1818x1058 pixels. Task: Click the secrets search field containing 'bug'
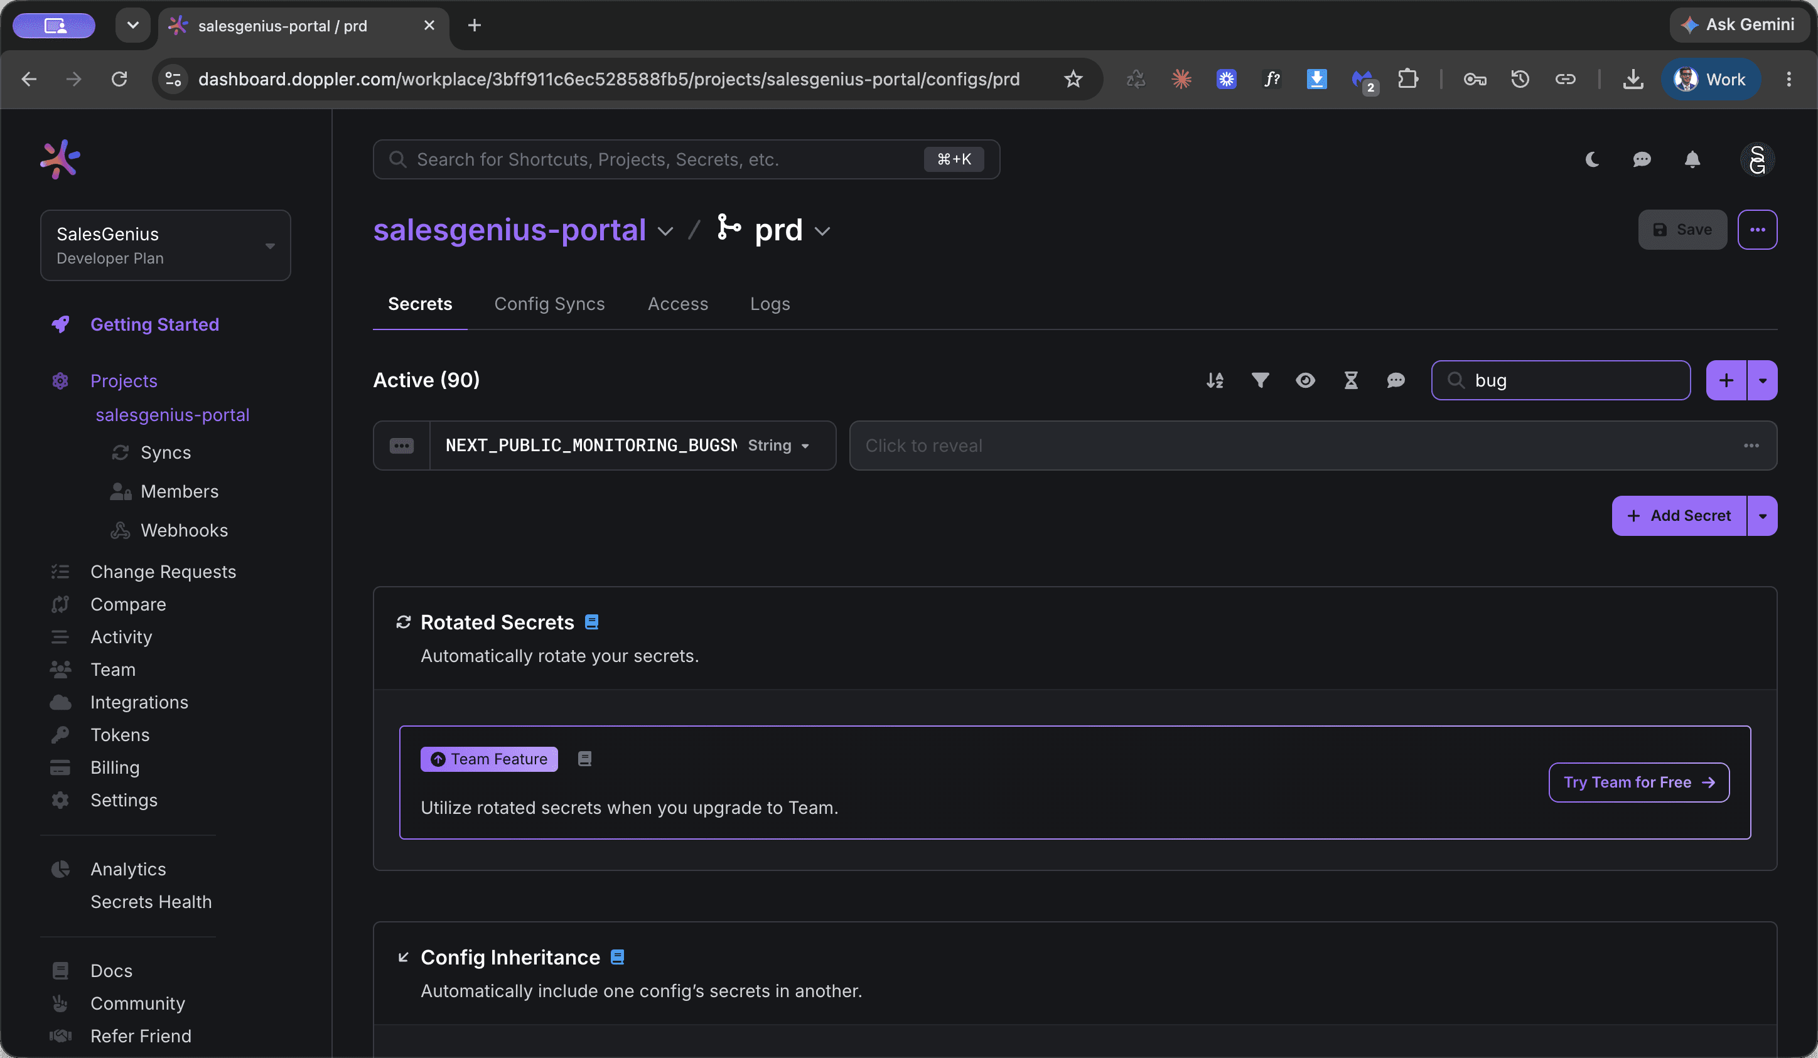[x=1561, y=380]
